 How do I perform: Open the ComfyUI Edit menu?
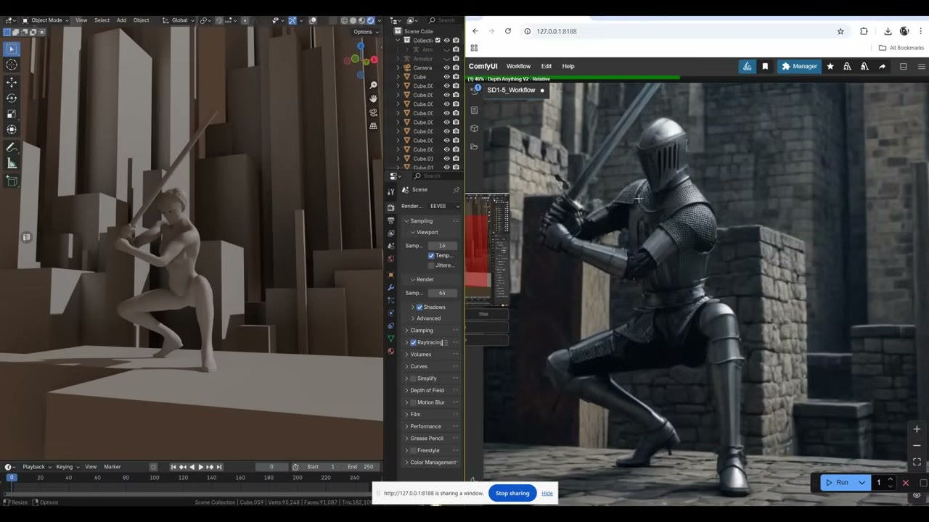pos(547,66)
